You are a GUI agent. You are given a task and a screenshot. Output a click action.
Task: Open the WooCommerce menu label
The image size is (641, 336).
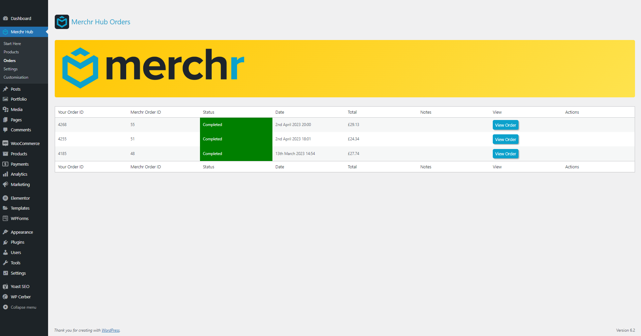coord(25,143)
